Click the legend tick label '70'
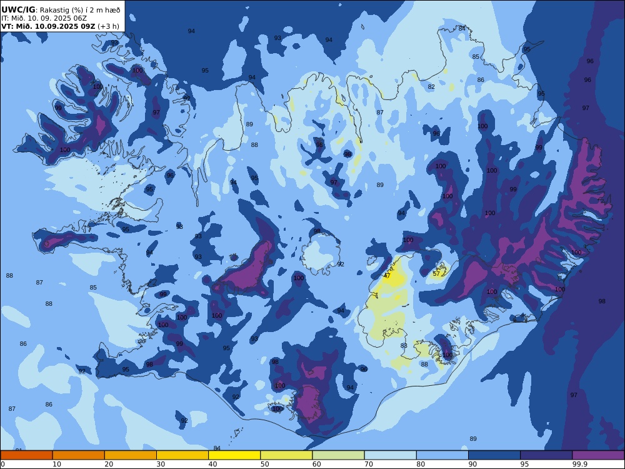The width and height of the screenshot is (625, 469). coord(369,464)
